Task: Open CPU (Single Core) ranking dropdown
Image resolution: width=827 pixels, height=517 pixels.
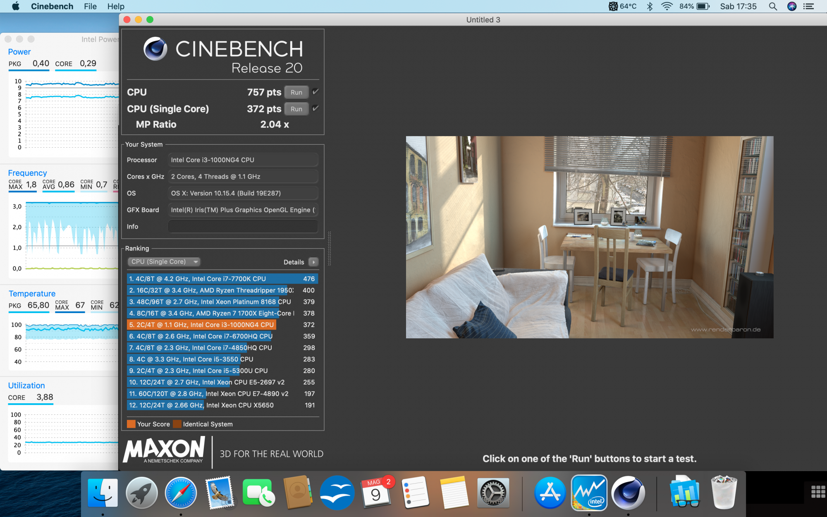Action: [164, 262]
